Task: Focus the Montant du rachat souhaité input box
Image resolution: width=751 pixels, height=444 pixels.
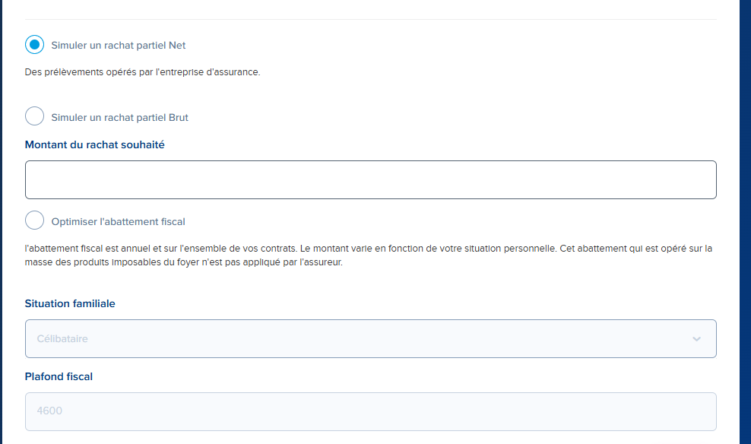Action: click(x=371, y=179)
